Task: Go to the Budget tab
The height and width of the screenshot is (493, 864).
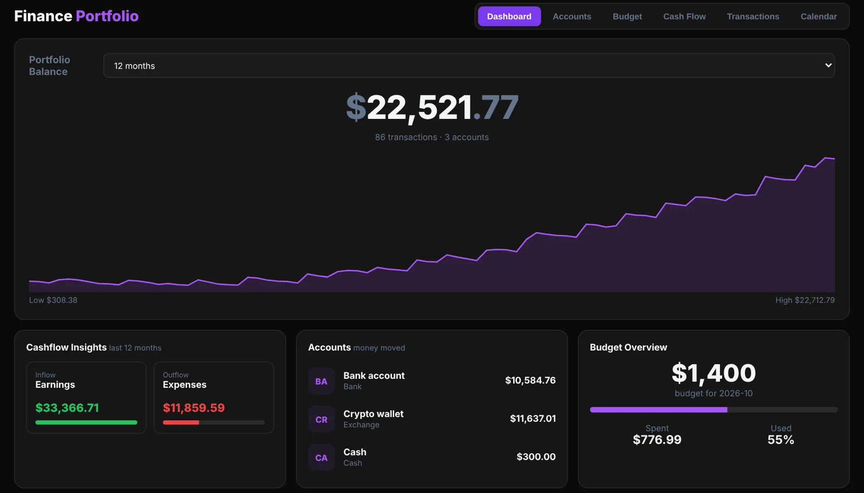Action: click(x=627, y=17)
